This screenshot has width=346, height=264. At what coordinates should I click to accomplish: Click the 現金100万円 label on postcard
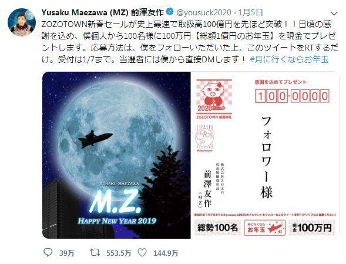[x=312, y=228]
